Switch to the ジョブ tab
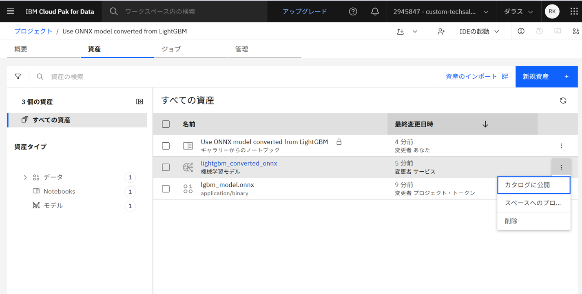The image size is (582, 294). click(170, 49)
